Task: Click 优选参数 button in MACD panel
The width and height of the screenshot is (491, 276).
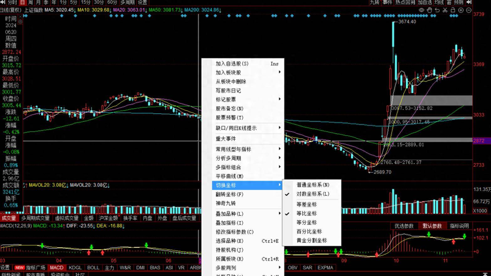Action: pyautogui.click(x=404, y=226)
